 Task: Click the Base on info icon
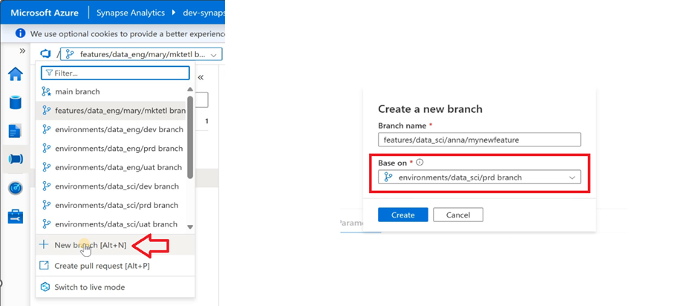click(420, 163)
